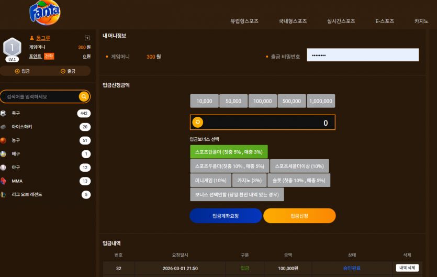The height and width of the screenshot is (277, 437).
Task: Click the orange search magnifier icon
Action: pyautogui.click(x=84, y=96)
